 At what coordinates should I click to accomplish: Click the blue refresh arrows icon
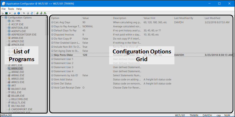pyautogui.click(x=32, y=13)
